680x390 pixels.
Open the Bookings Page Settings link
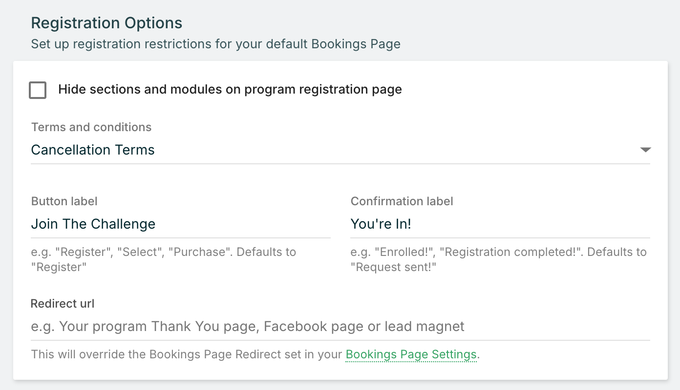411,354
